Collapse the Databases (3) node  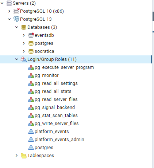tap(16, 27)
